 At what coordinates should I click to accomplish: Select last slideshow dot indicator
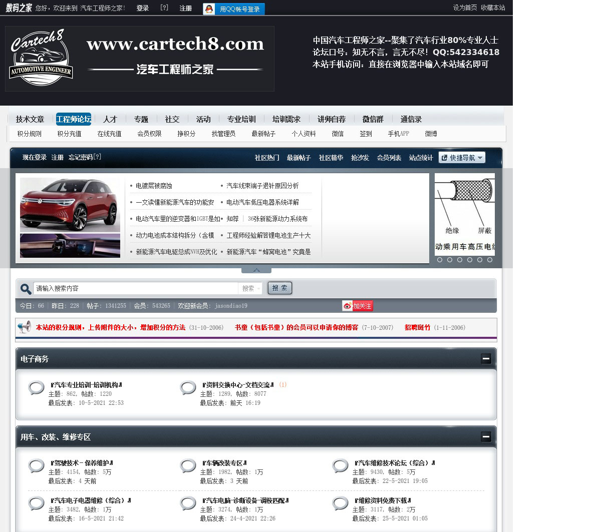[x=490, y=260]
